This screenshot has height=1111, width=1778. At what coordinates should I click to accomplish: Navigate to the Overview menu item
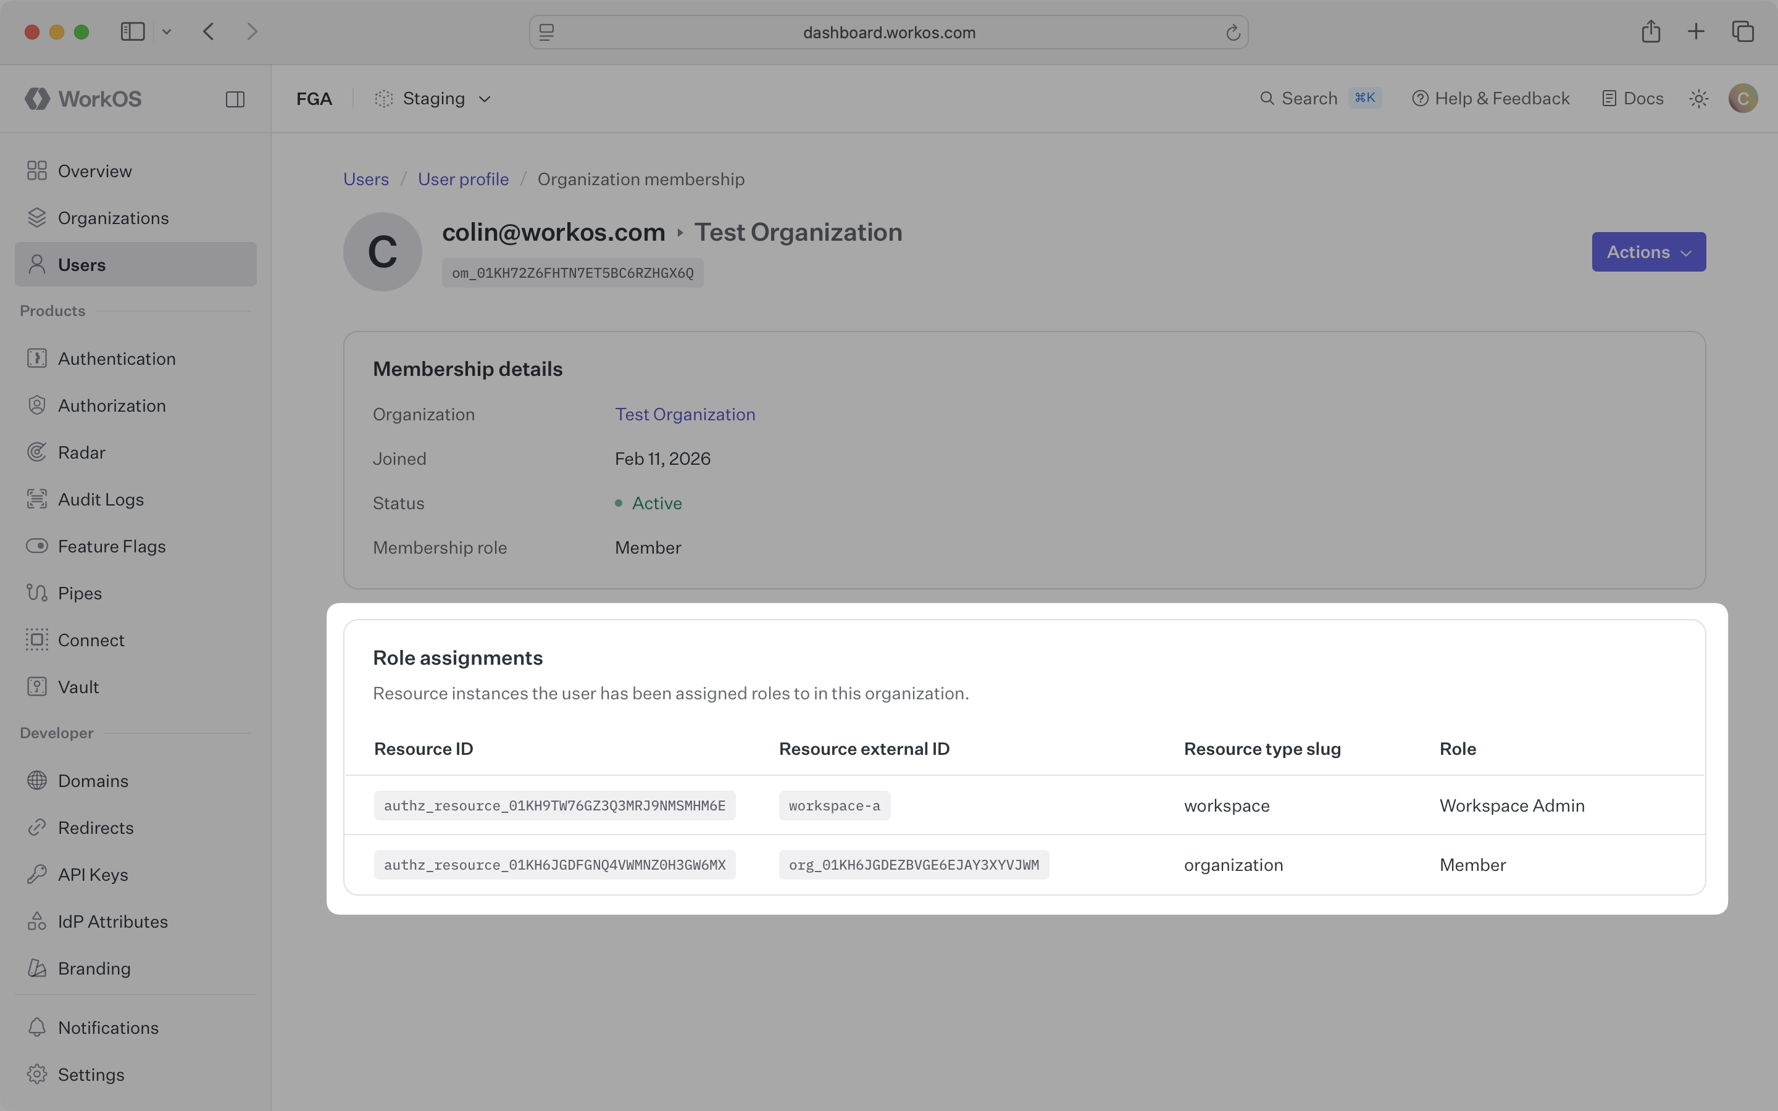[95, 170]
